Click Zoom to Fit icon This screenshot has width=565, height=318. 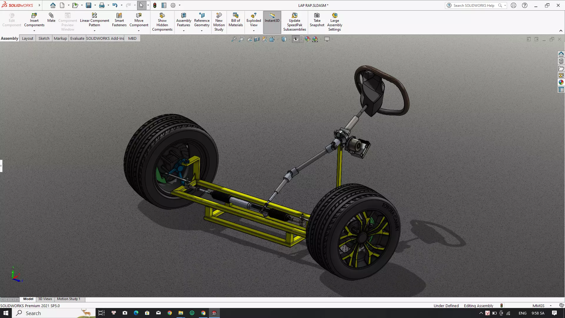coord(234,39)
